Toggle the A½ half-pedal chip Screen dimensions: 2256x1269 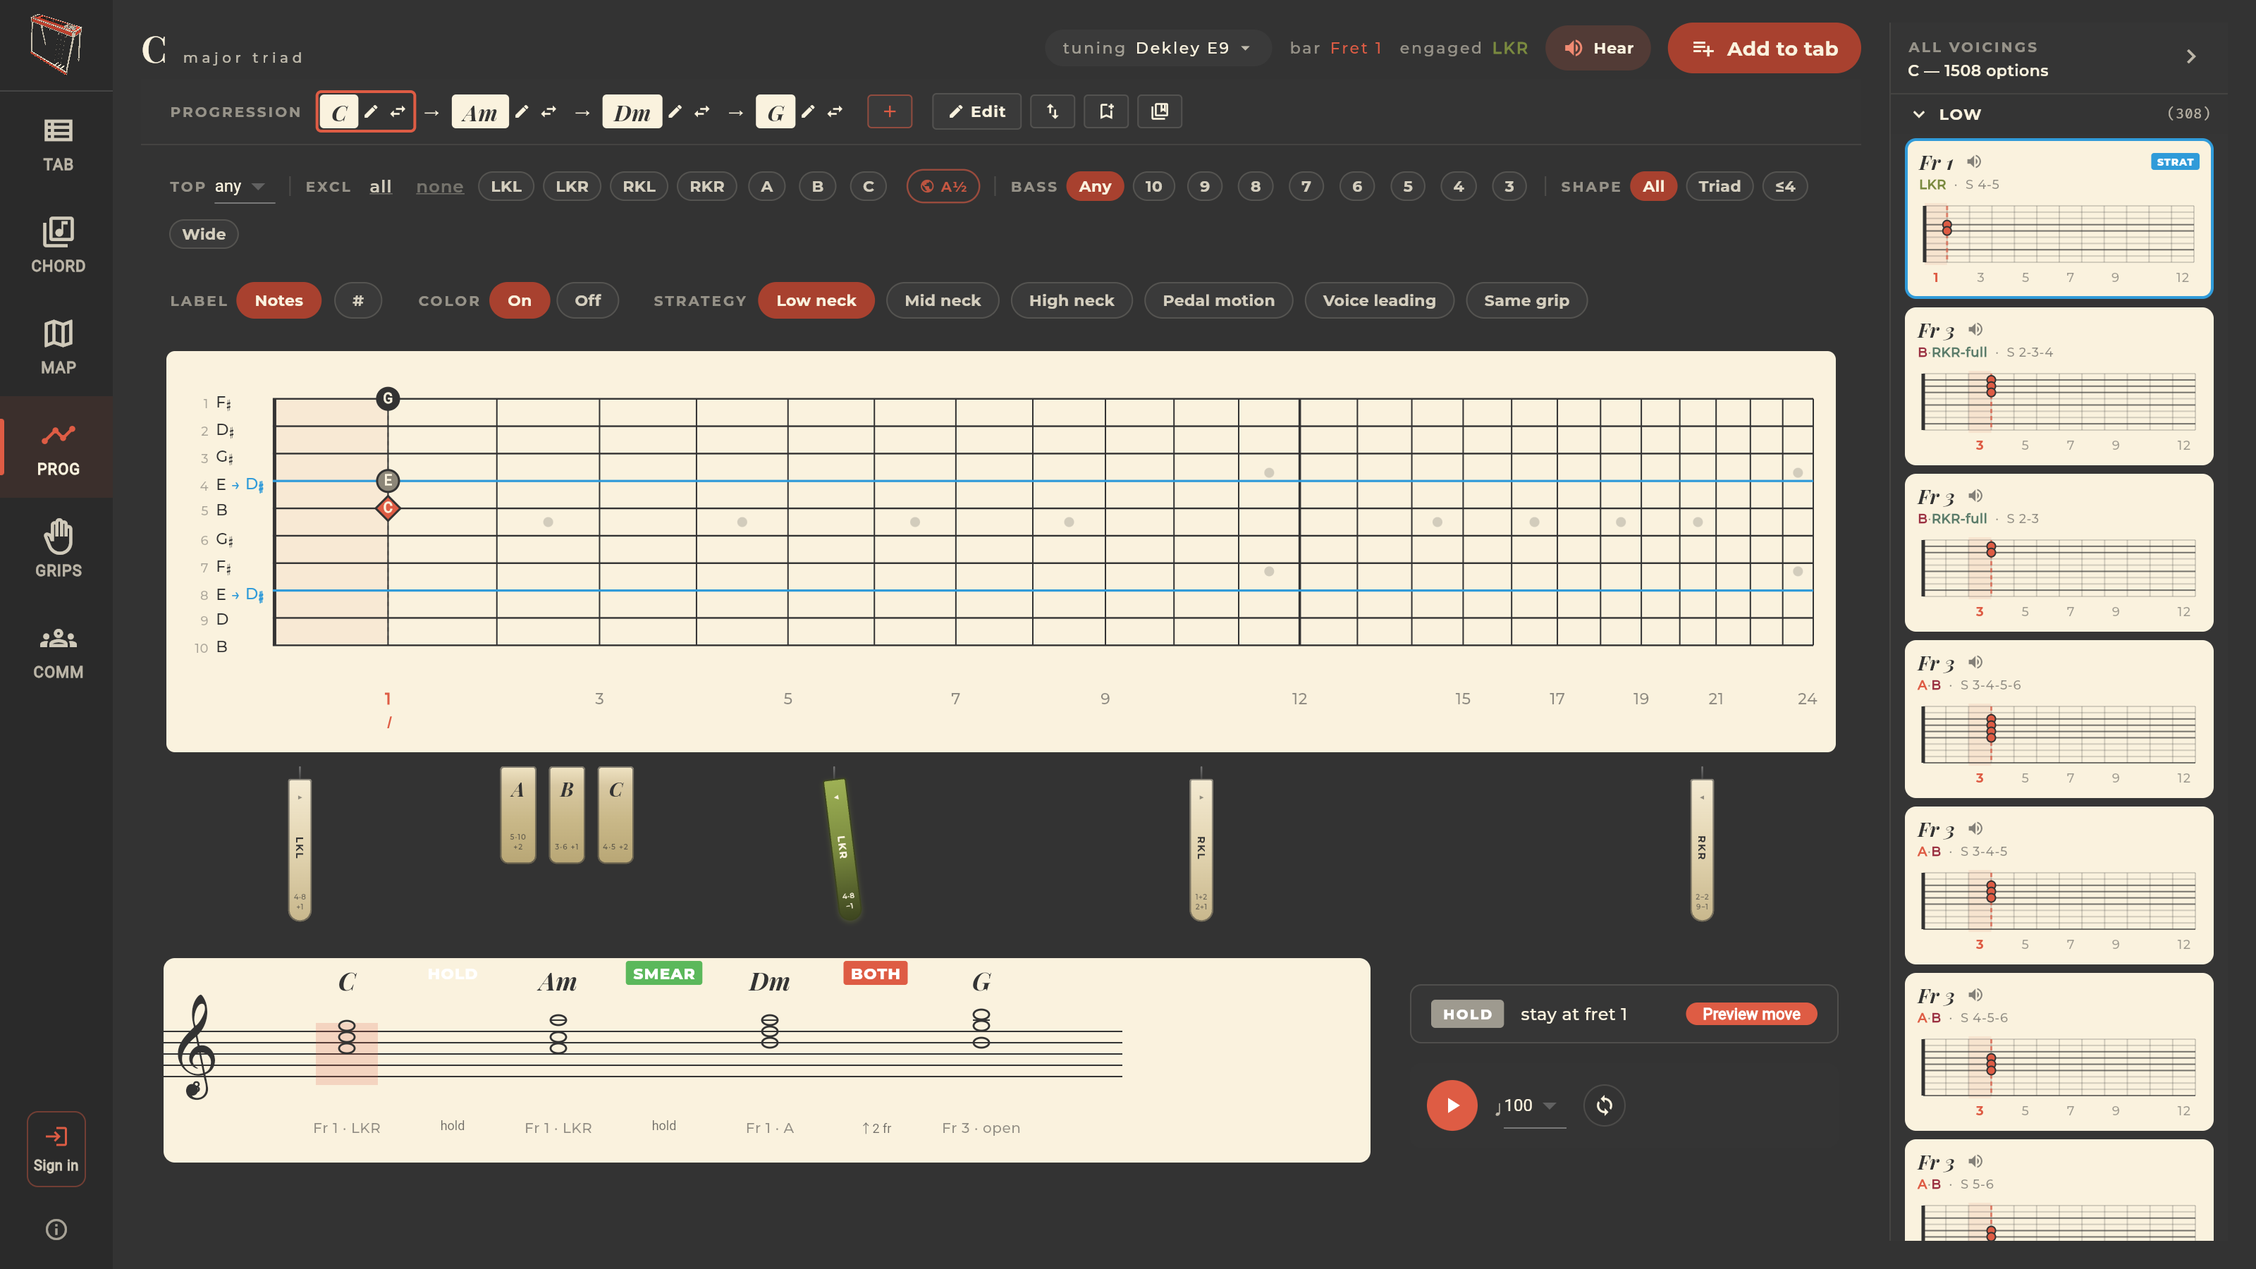(x=943, y=187)
